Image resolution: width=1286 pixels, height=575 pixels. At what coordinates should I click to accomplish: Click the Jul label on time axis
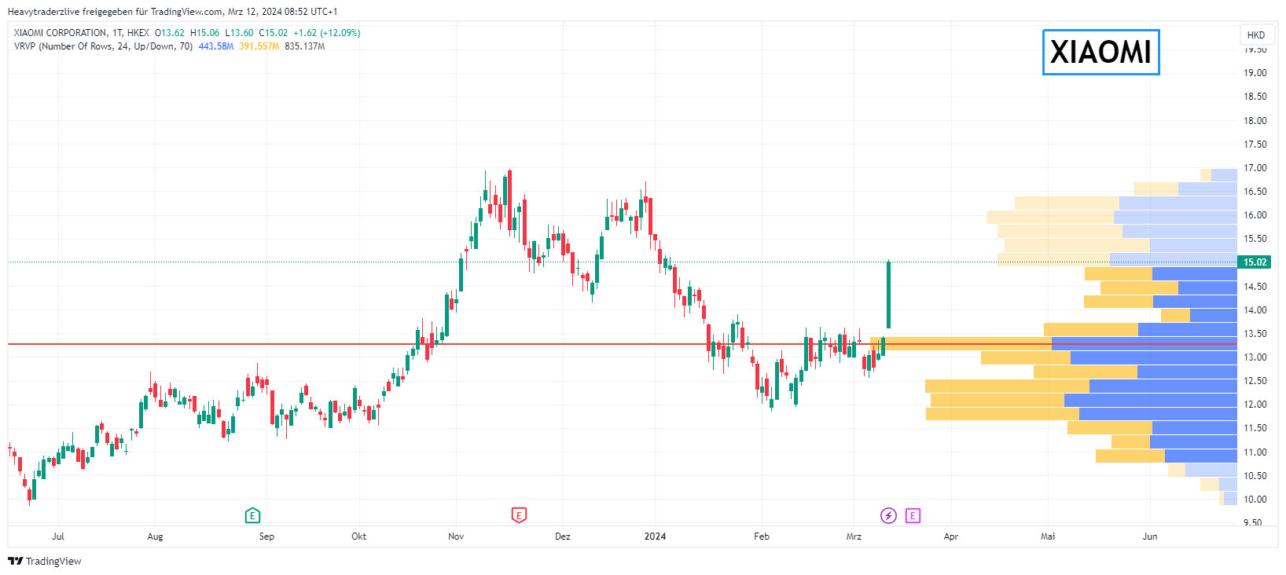point(58,537)
